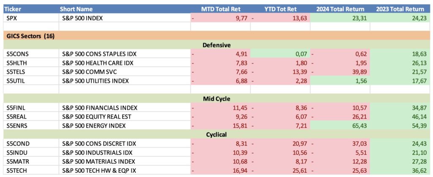Click the MTD Total Ret header
The width and height of the screenshot is (433, 177).
219,9
